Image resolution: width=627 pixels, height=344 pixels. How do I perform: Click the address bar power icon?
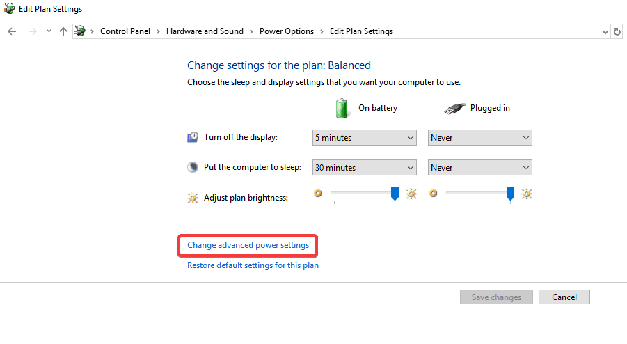[81, 31]
